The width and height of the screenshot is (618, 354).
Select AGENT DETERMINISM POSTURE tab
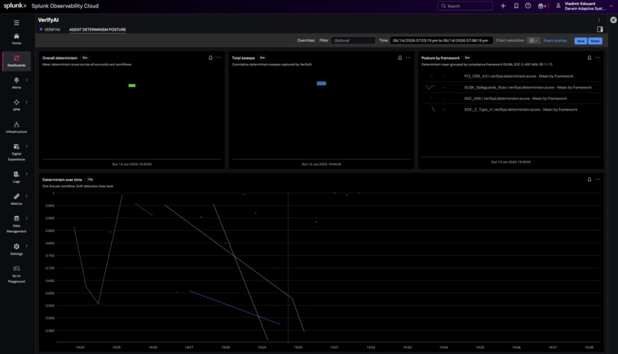pyautogui.click(x=97, y=30)
